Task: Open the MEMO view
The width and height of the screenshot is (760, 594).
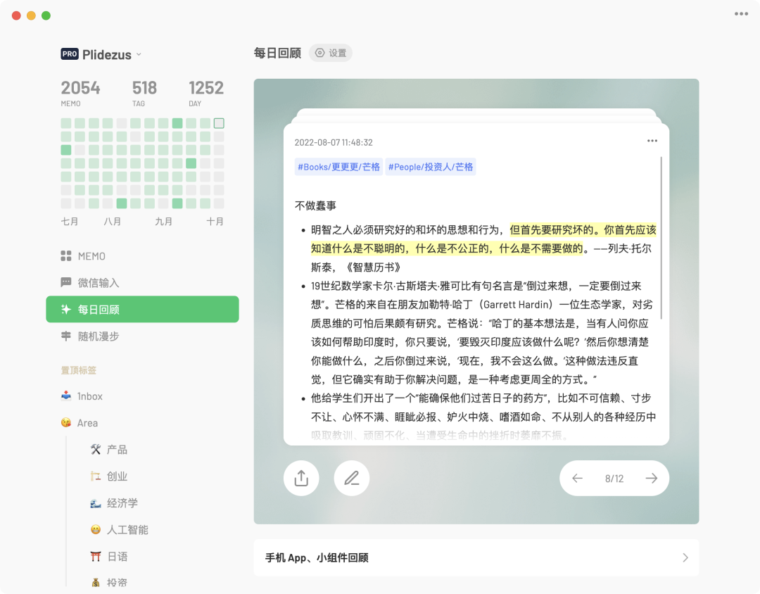Action: [x=142, y=256]
